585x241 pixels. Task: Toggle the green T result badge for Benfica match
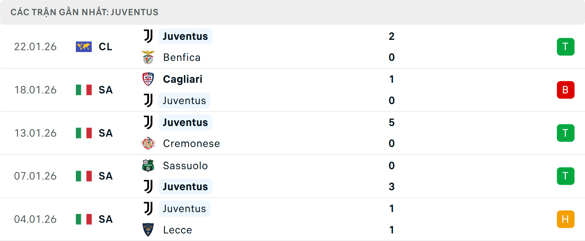tap(565, 47)
